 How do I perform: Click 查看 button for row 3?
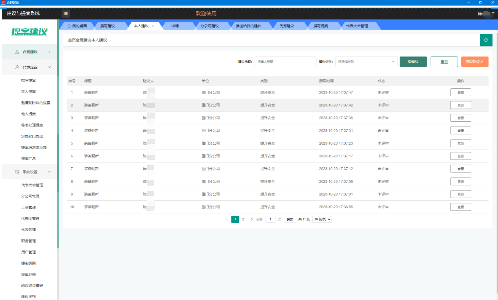(461, 118)
